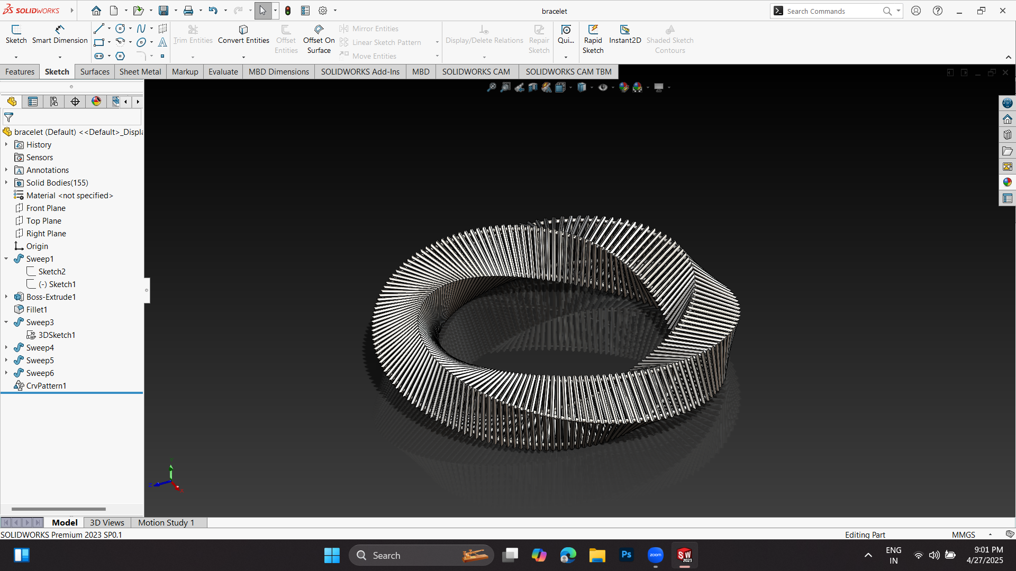Viewport: 1016px width, 571px height.
Task: Expand the Boss-Extrude1 feature
Action: pyautogui.click(x=6, y=297)
